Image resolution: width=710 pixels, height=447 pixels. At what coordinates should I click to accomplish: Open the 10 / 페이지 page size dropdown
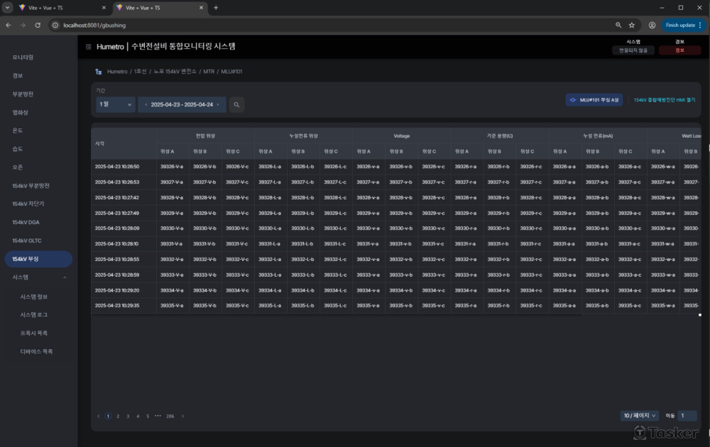(640, 415)
